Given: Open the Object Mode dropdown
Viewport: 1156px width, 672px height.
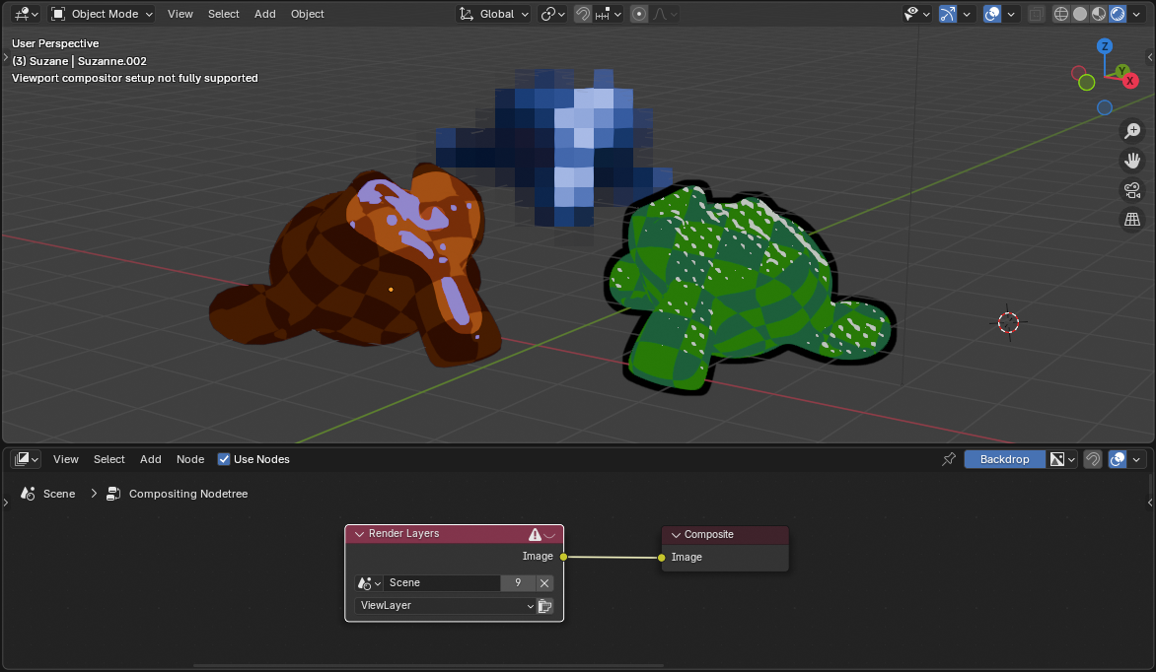Looking at the screenshot, I should (102, 14).
